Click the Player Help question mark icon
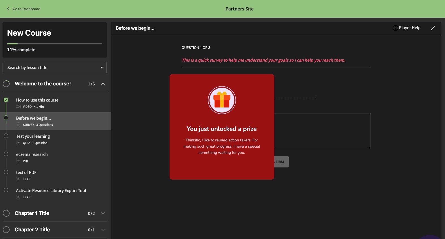Image resolution: width=445 pixels, height=239 pixels. (x=395, y=28)
